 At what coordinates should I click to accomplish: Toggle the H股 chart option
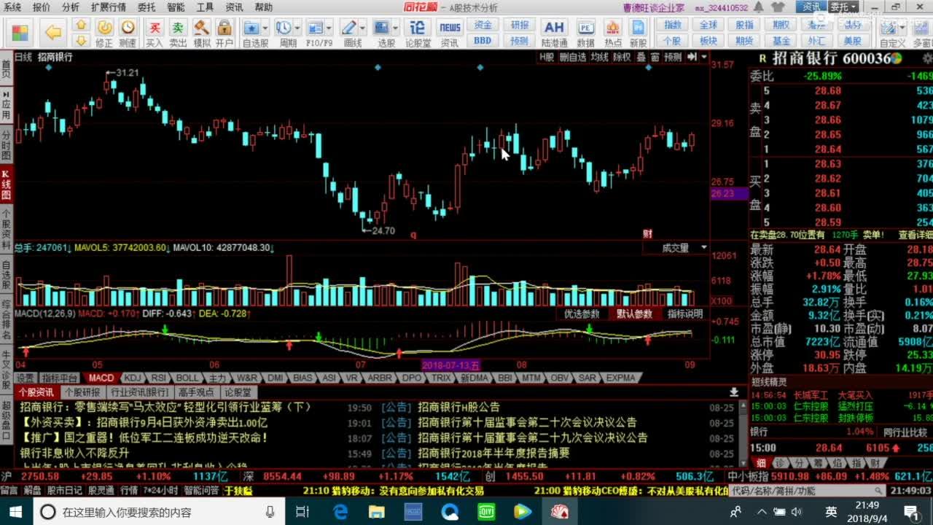(547, 57)
